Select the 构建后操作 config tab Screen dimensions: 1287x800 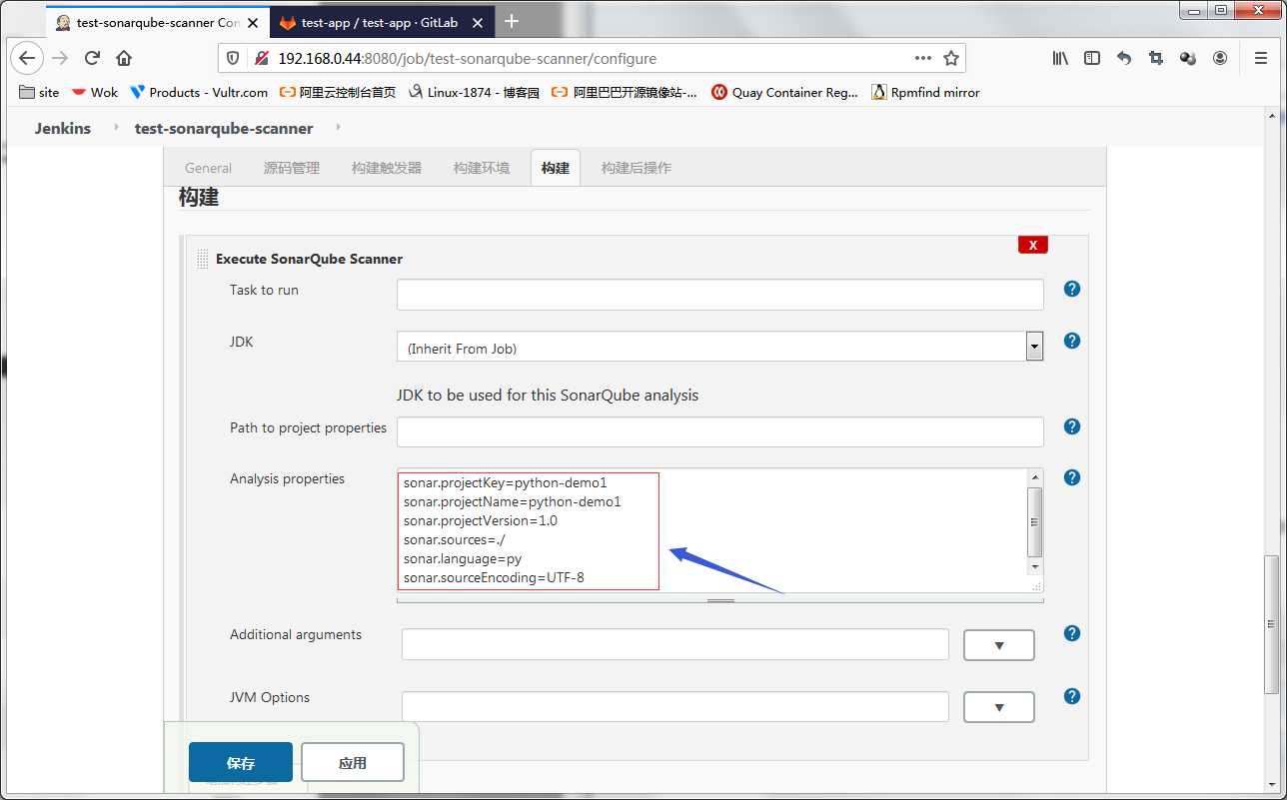pyautogui.click(x=637, y=168)
